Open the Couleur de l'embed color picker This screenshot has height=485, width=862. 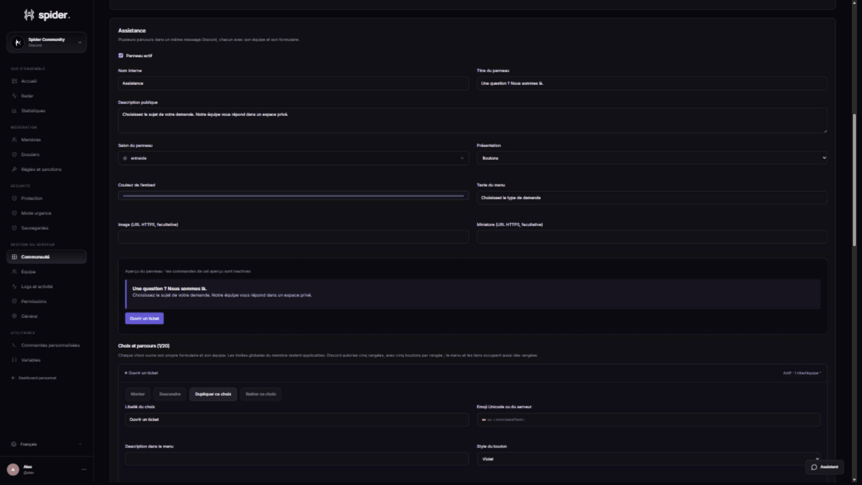click(293, 195)
